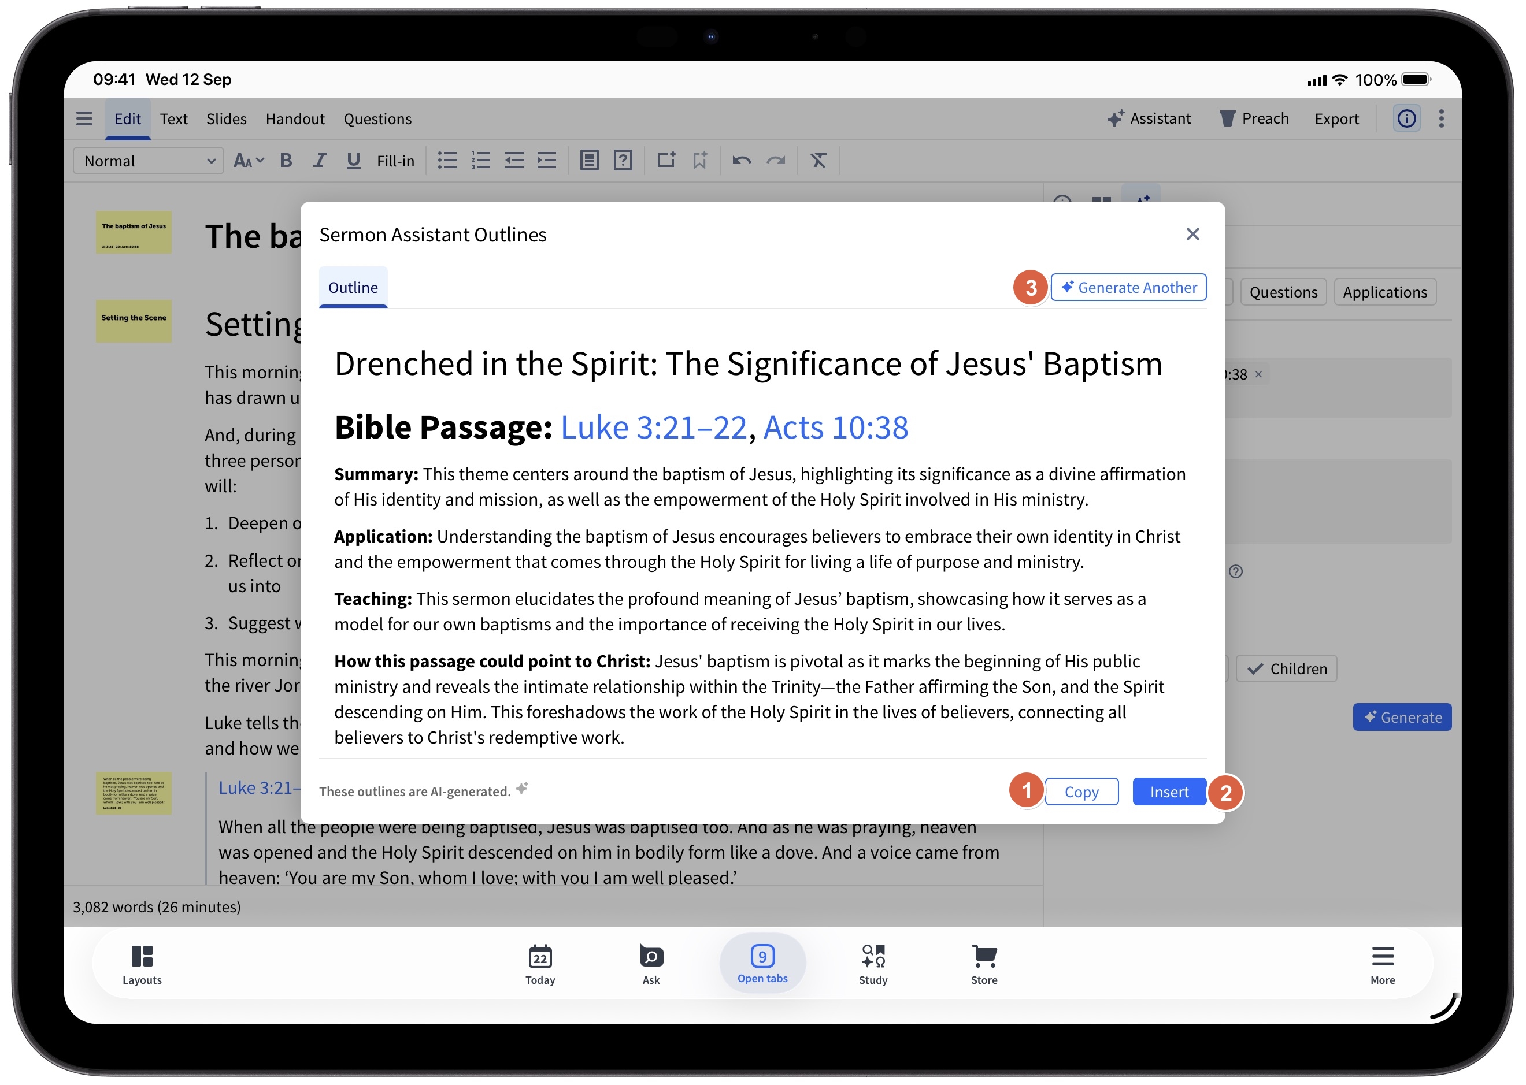1526x1085 pixels.
Task: Close the Sermon Assistant Outlines dialog
Action: coord(1193,235)
